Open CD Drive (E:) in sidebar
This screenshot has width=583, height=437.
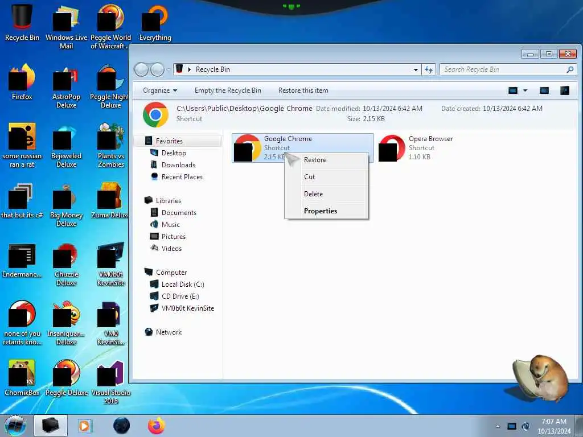click(180, 296)
